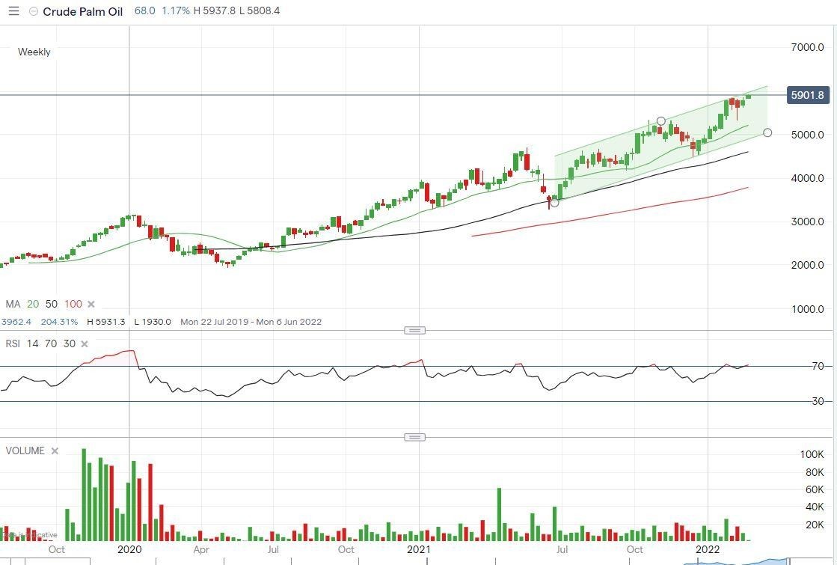Grab the pane divider handle above VOLUME
Viewport: 837px width, 565px height.
(415, 437)
